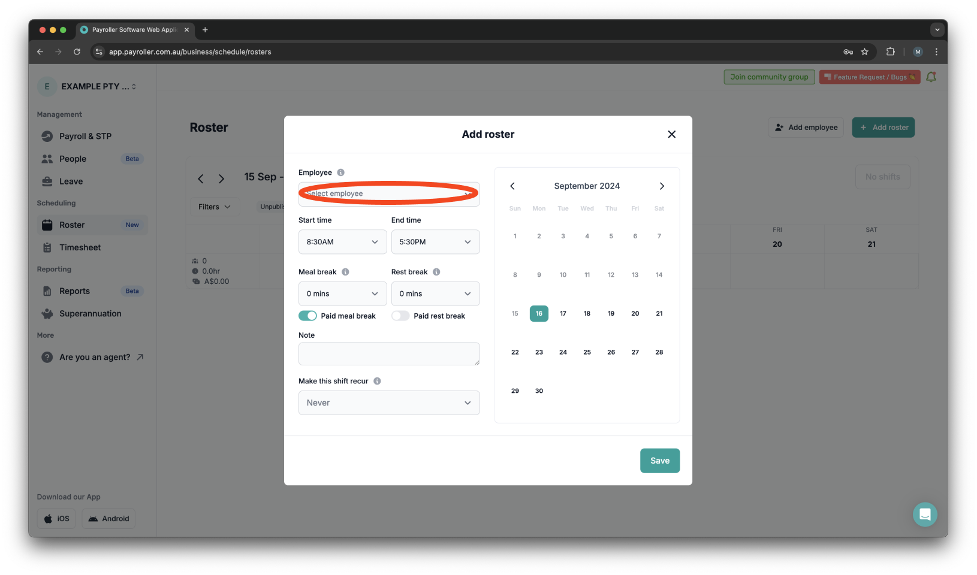Open Payroll & STP in the sidebar
Viewport: 977px width, 575px height.
pyautogui.click(x=92, y=136)
